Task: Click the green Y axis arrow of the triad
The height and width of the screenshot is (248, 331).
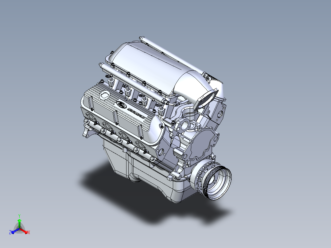Action: 19,223
